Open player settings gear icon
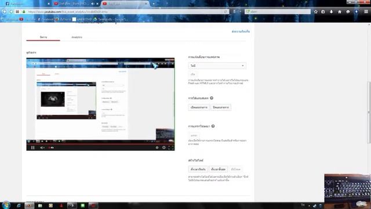 (163, 147)
